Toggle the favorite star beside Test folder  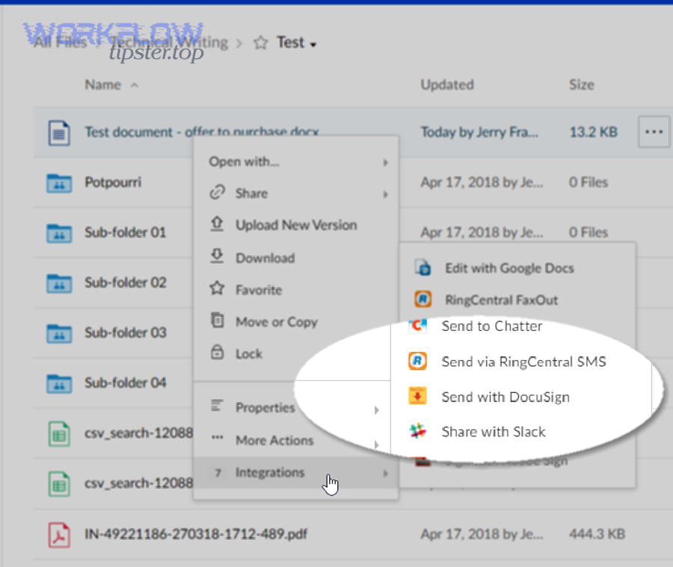pyautogui.click(x=260, y=43)
